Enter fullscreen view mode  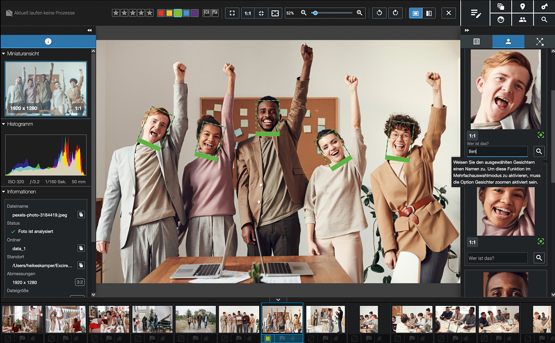coord(232,13)
